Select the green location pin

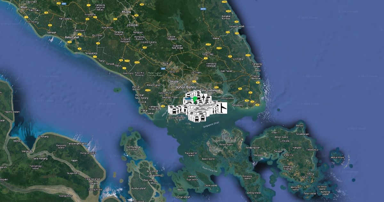pos(195,99)
